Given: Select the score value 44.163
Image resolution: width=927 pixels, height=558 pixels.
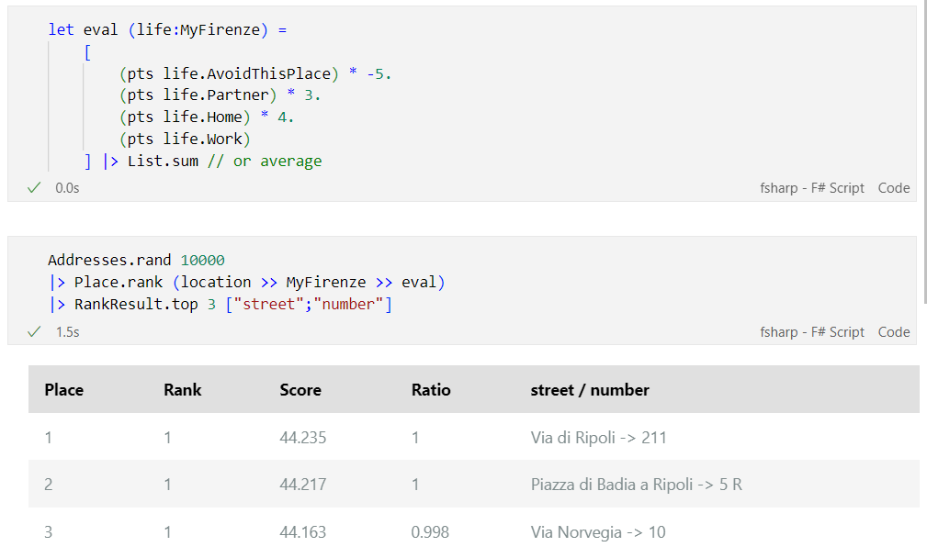Looking at the screenshot, I should [x=302, y=532].
